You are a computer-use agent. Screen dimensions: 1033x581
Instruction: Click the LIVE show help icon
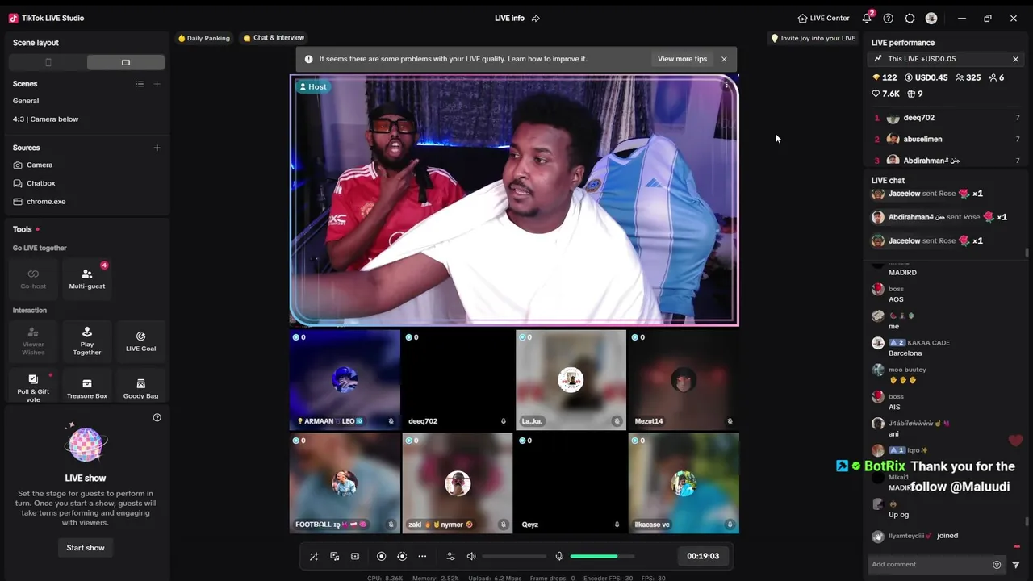[x=157, y=417]
